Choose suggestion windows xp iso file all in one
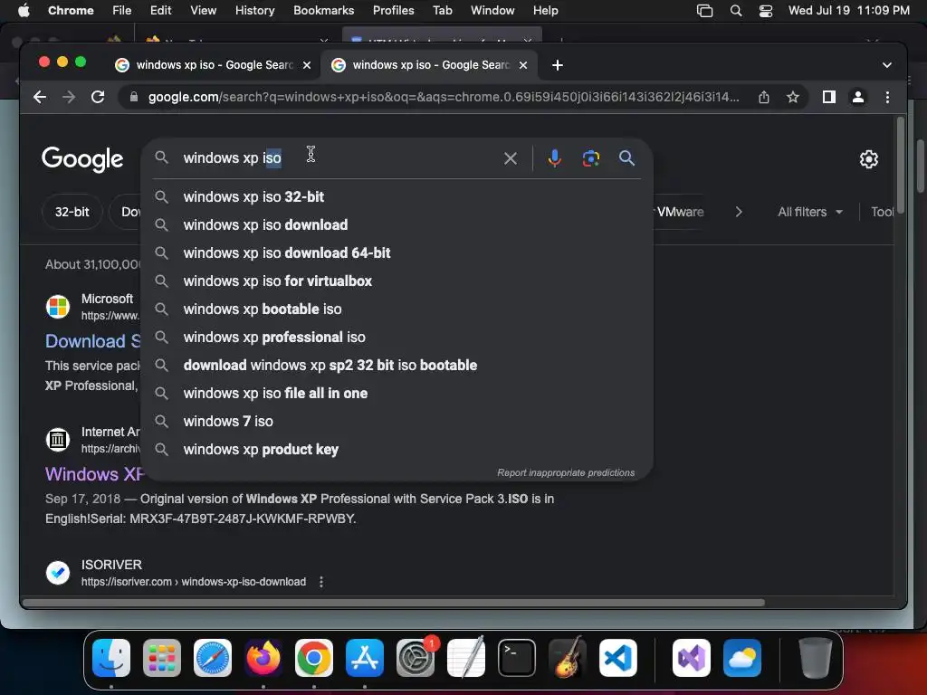 pyautogui.click(x=397, y=394)
